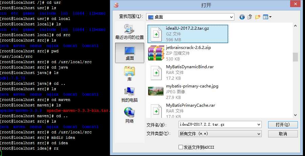Click terminal output '/usr/local/src'

pos(16,56)
